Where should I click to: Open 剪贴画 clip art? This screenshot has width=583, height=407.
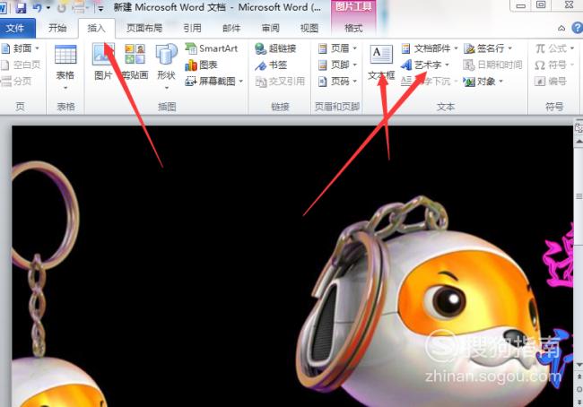pos(135,63)
